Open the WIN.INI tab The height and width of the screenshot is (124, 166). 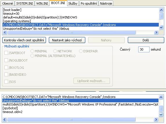coord(42,3)
